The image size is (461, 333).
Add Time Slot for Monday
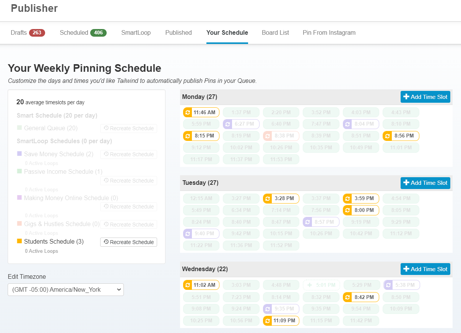click(425, 97)
